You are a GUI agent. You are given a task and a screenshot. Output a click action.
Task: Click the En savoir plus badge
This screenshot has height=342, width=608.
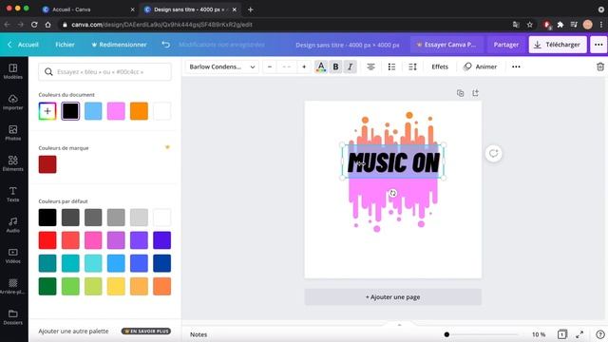146,332
